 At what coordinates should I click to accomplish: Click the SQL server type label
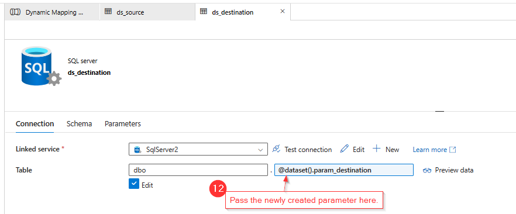point(82,61)
